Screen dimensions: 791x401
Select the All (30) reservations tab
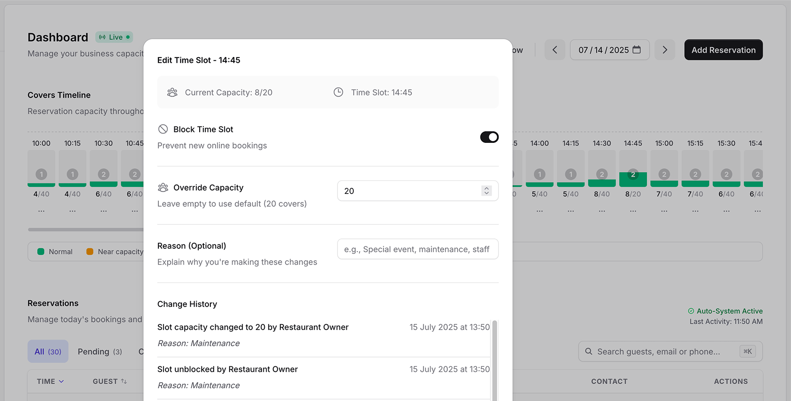48,351
